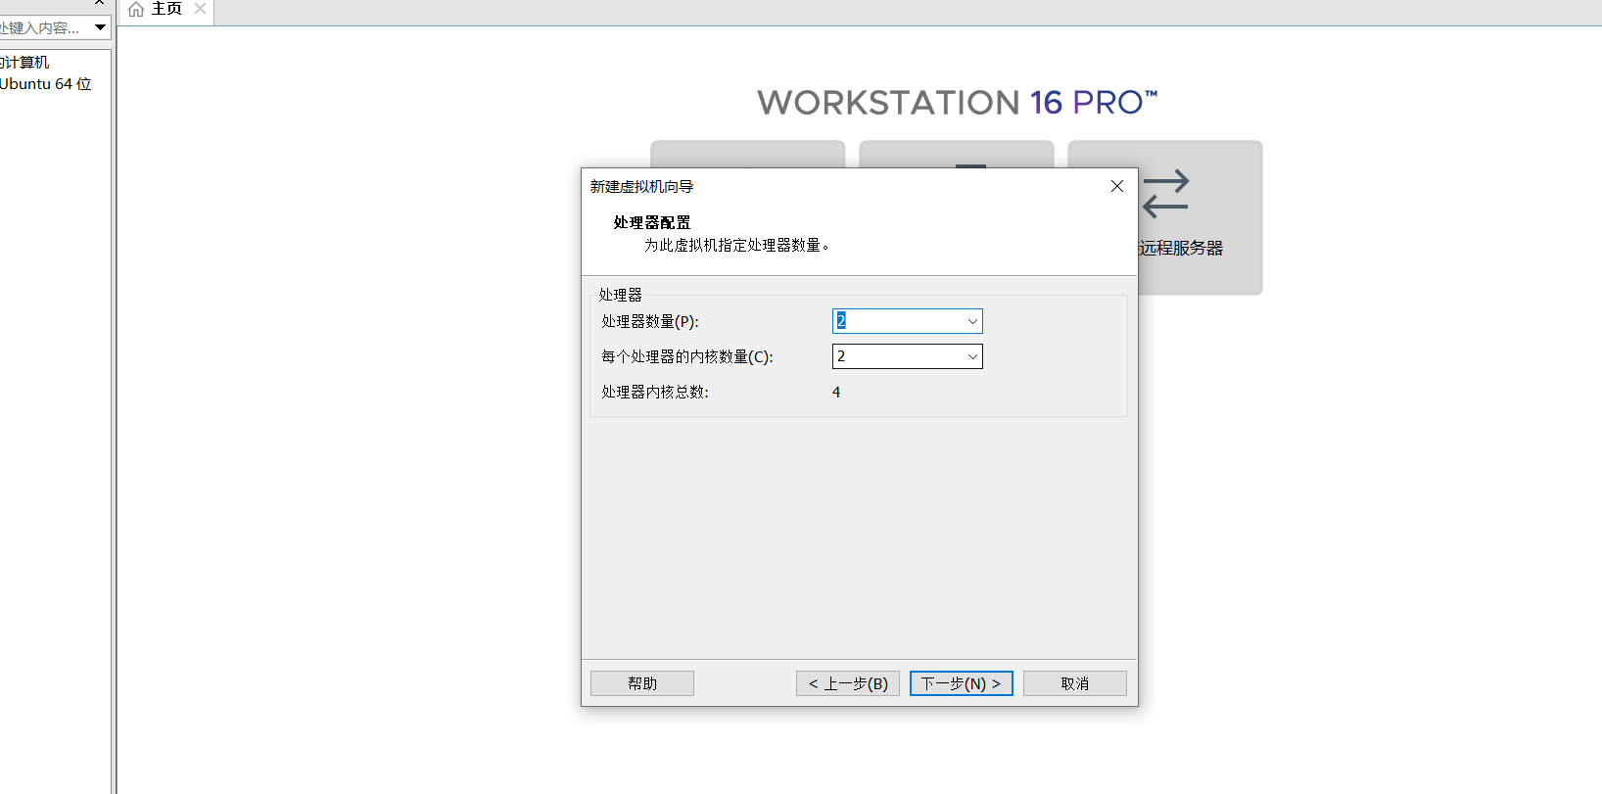Click the library search input field
1602x794 pixels.
43,27
